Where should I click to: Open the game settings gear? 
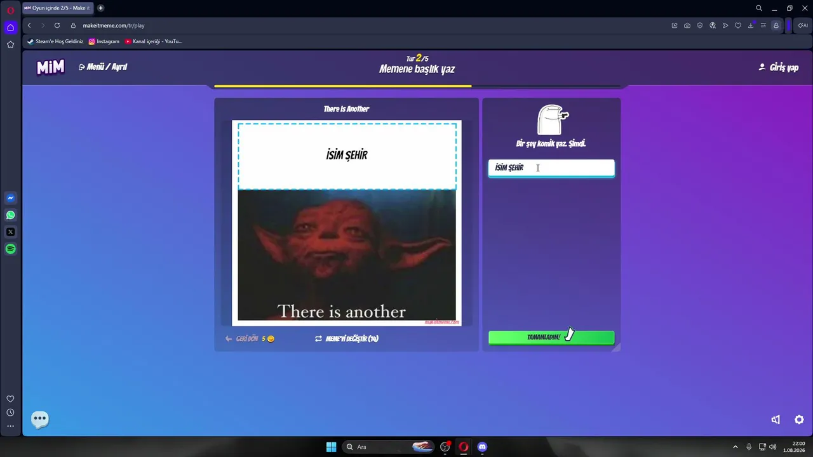pyautogui.click(x=799, y=420)
